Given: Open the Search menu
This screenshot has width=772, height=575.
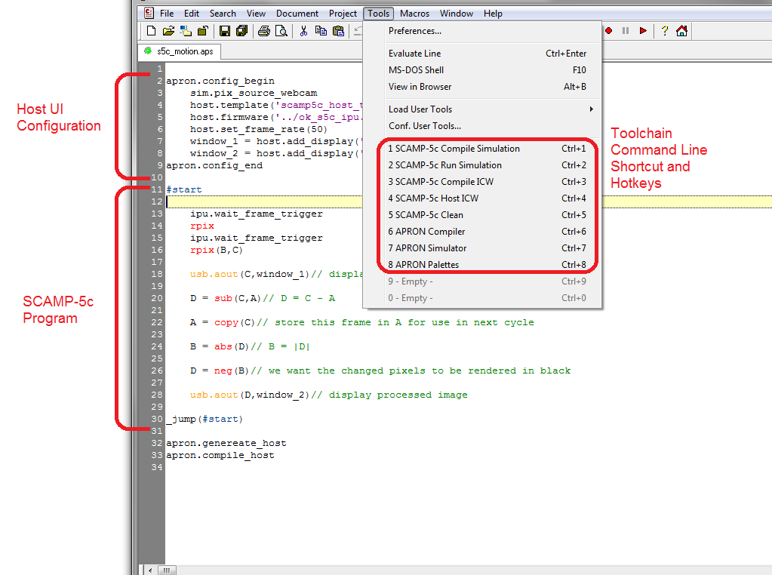Looking at the screenshot, I should tap(223, 14).
